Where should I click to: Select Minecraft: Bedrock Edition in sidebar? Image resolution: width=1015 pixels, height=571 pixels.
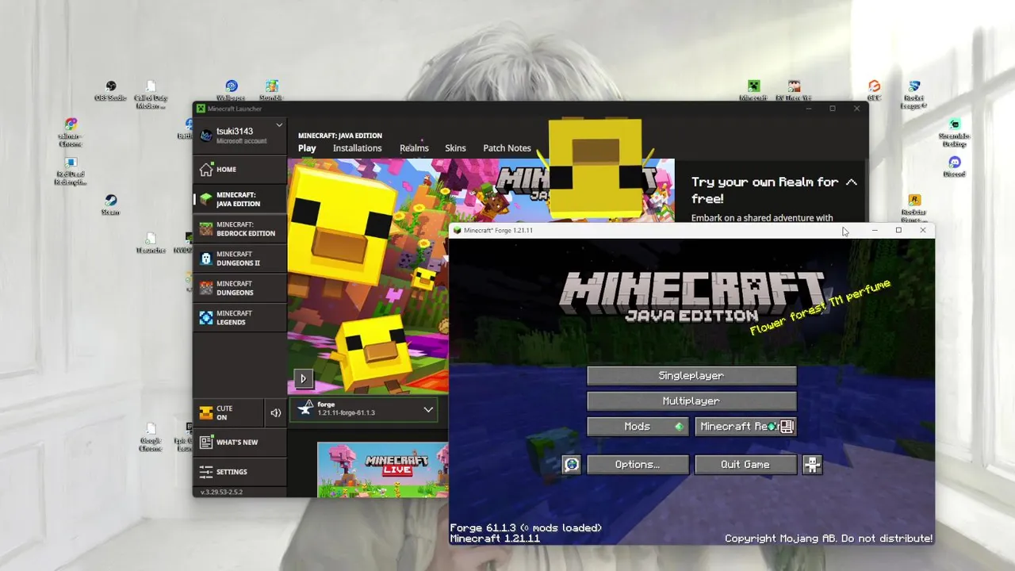point(239,229)
